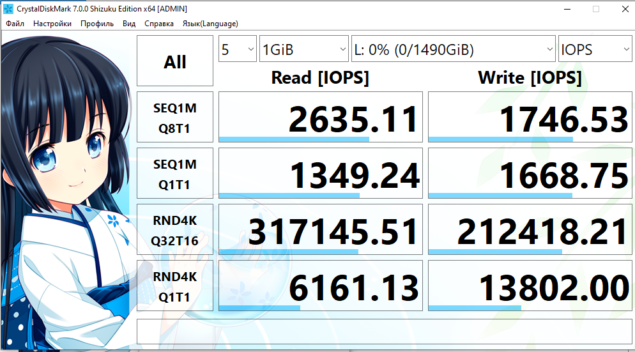Click the RND4K Q1T1 read value 6161.13

[x=320, y=286]
